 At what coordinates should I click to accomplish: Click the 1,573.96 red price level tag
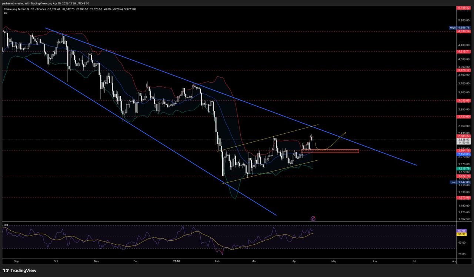464,198
